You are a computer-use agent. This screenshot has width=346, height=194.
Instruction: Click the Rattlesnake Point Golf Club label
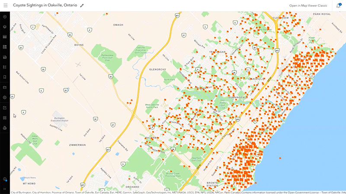pos(107,58)
